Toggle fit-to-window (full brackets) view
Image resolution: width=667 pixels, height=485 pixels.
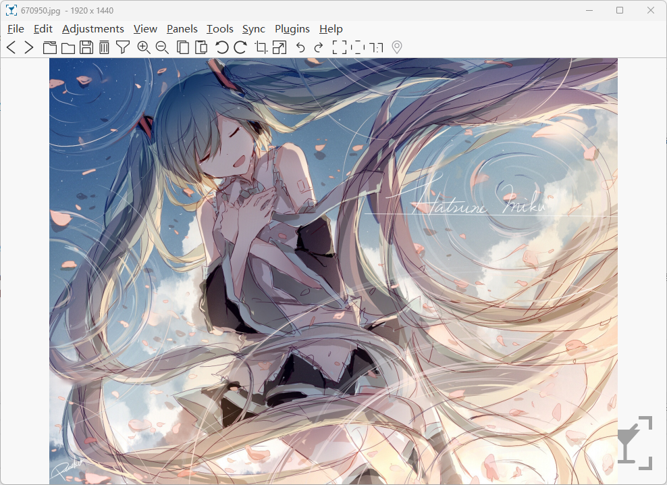(340, 47)
